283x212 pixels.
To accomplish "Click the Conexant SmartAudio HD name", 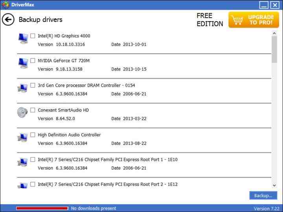I will [63, 110].
